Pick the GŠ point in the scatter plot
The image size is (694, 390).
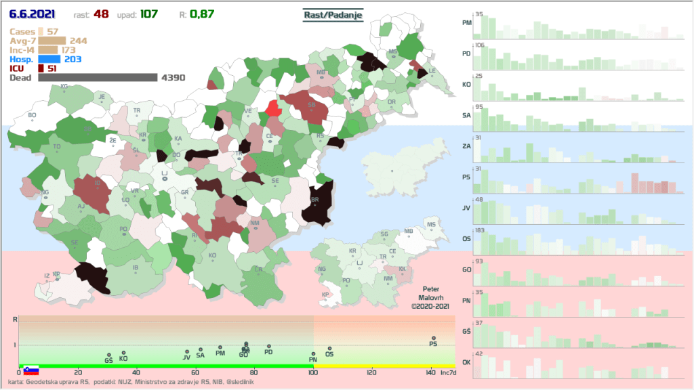tap(108, 355)
